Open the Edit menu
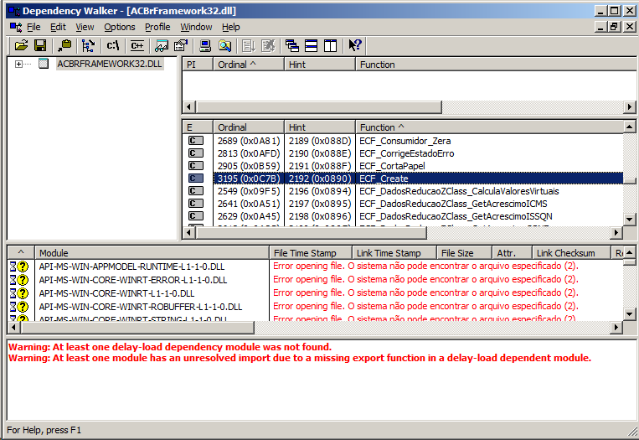Image resolution: width=639 pixels, height=440 pixels. 58,28
